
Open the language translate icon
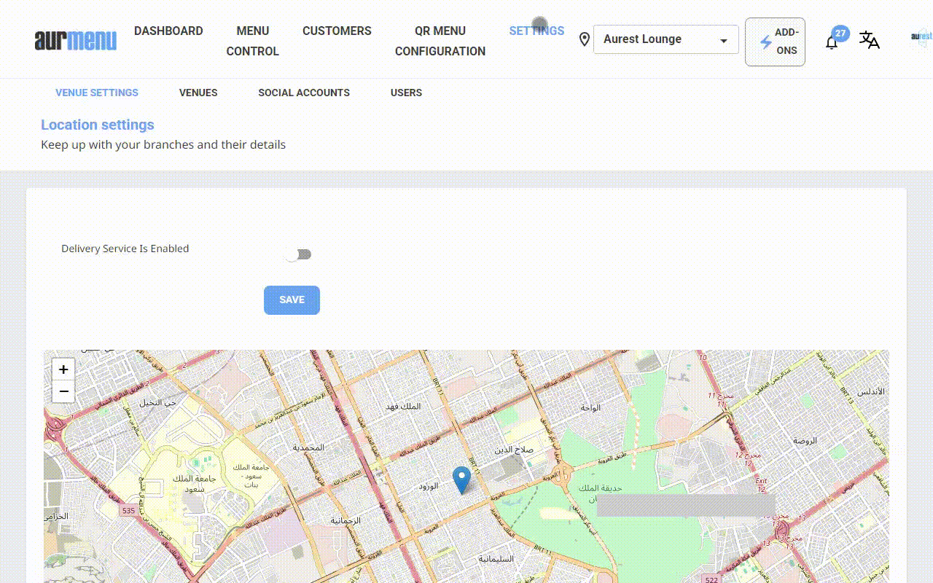pos(869,39)
